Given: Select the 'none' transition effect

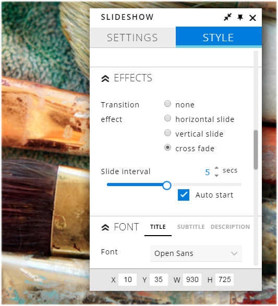Looking at the screenshot, I should tap(167, 104).
